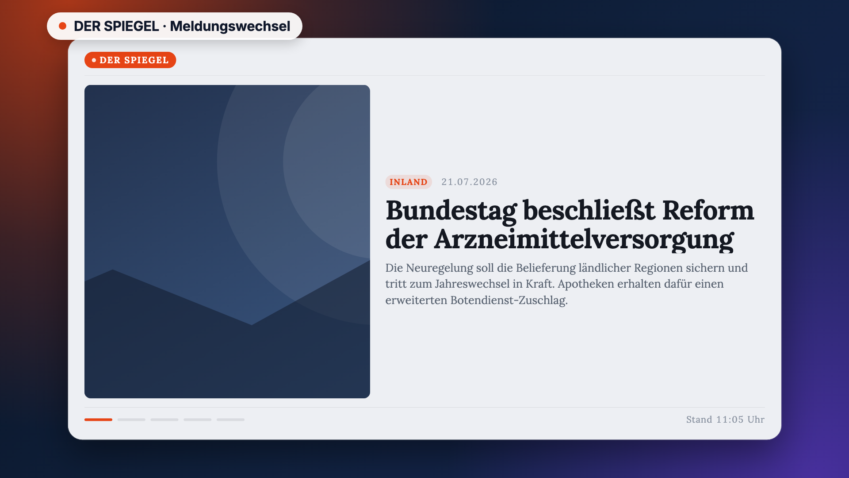Select the INLAND category tag
The height and width of the screenshot is (478, 849).
(x=409, y=182)
